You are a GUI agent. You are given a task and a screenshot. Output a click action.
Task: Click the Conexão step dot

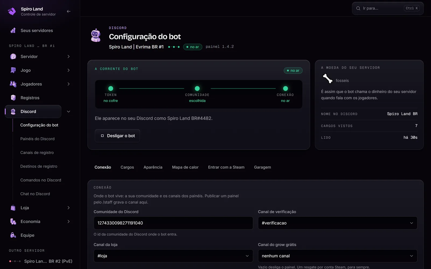pyautogui.click(x=286, y=89)
